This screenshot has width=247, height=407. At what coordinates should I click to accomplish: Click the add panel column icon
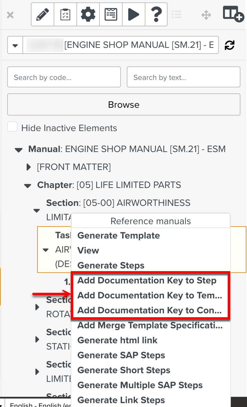[x=234, y=14]
